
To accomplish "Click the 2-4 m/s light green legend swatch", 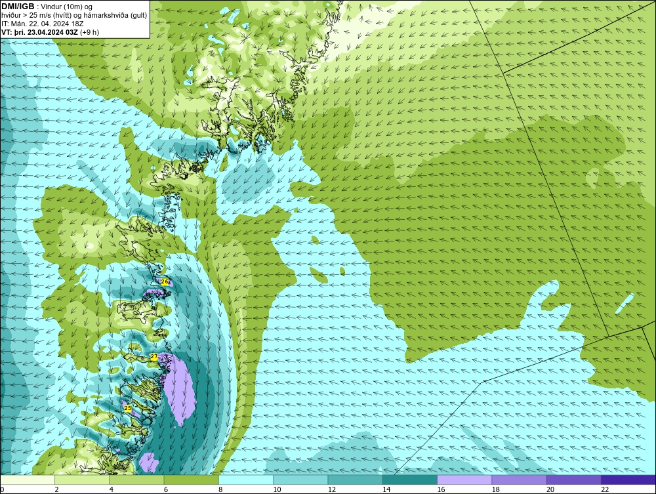I will 82,480.
